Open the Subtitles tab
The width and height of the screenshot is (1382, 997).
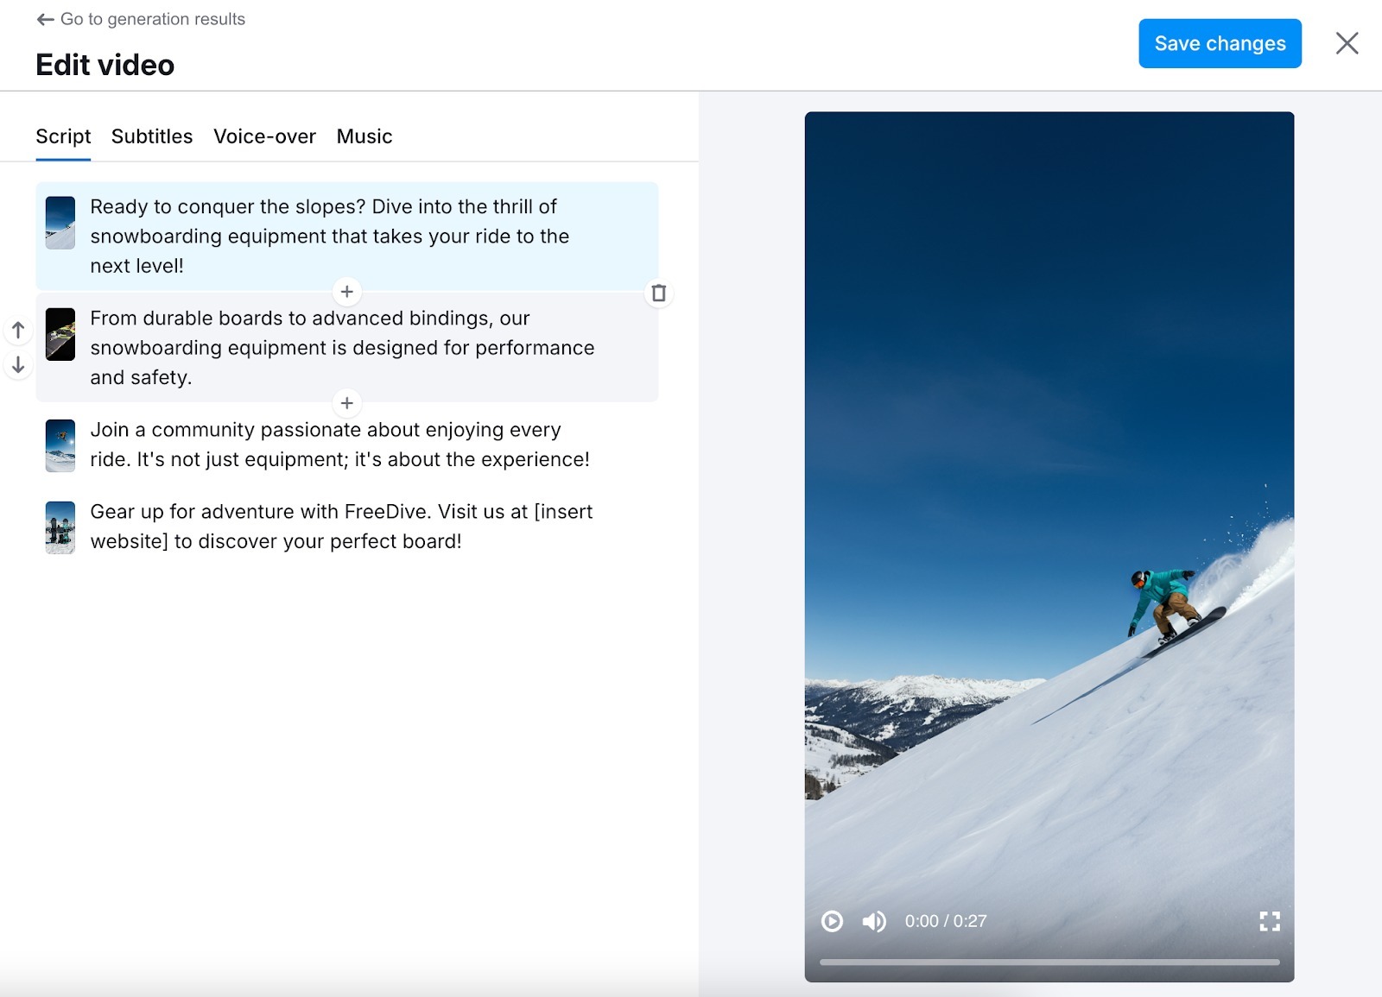pyautogui.click(x=152, y=136)
